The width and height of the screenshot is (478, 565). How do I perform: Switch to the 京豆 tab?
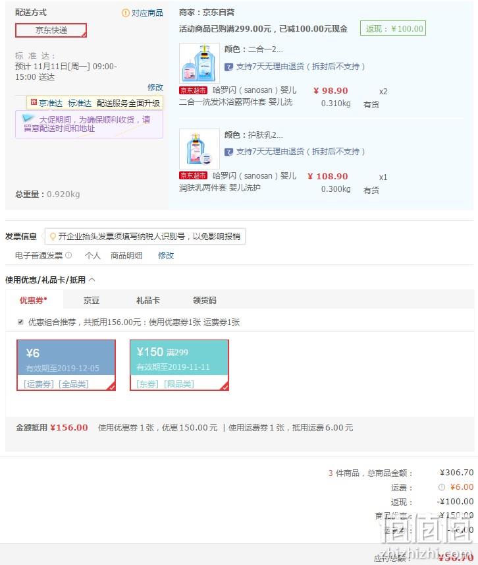click(x=92, y=300)
